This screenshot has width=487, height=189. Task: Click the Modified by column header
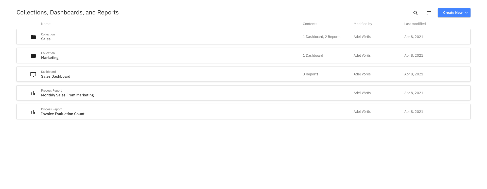(363, 24)
